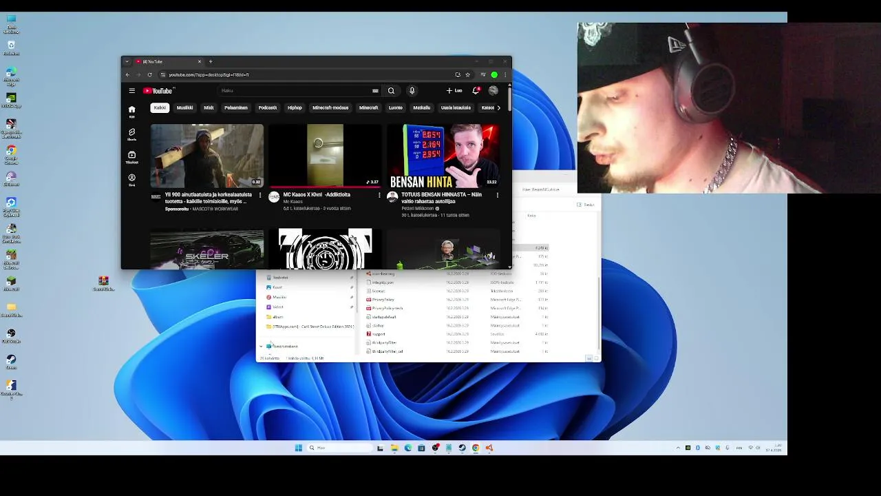Open the YouTube account avatar menu
The image size is (881, 496).
493,91
